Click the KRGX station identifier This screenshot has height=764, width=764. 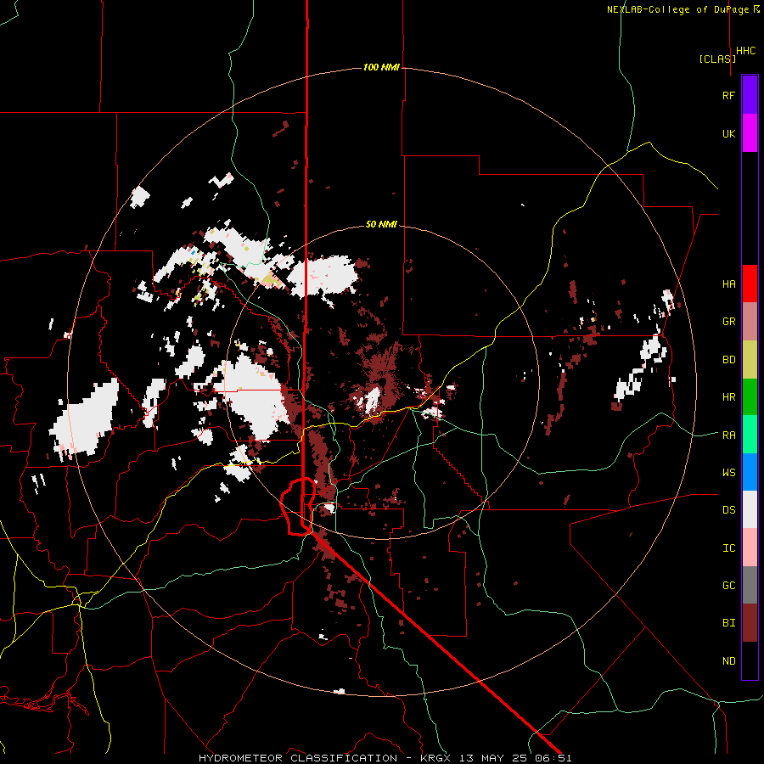[x=435, y=758]
